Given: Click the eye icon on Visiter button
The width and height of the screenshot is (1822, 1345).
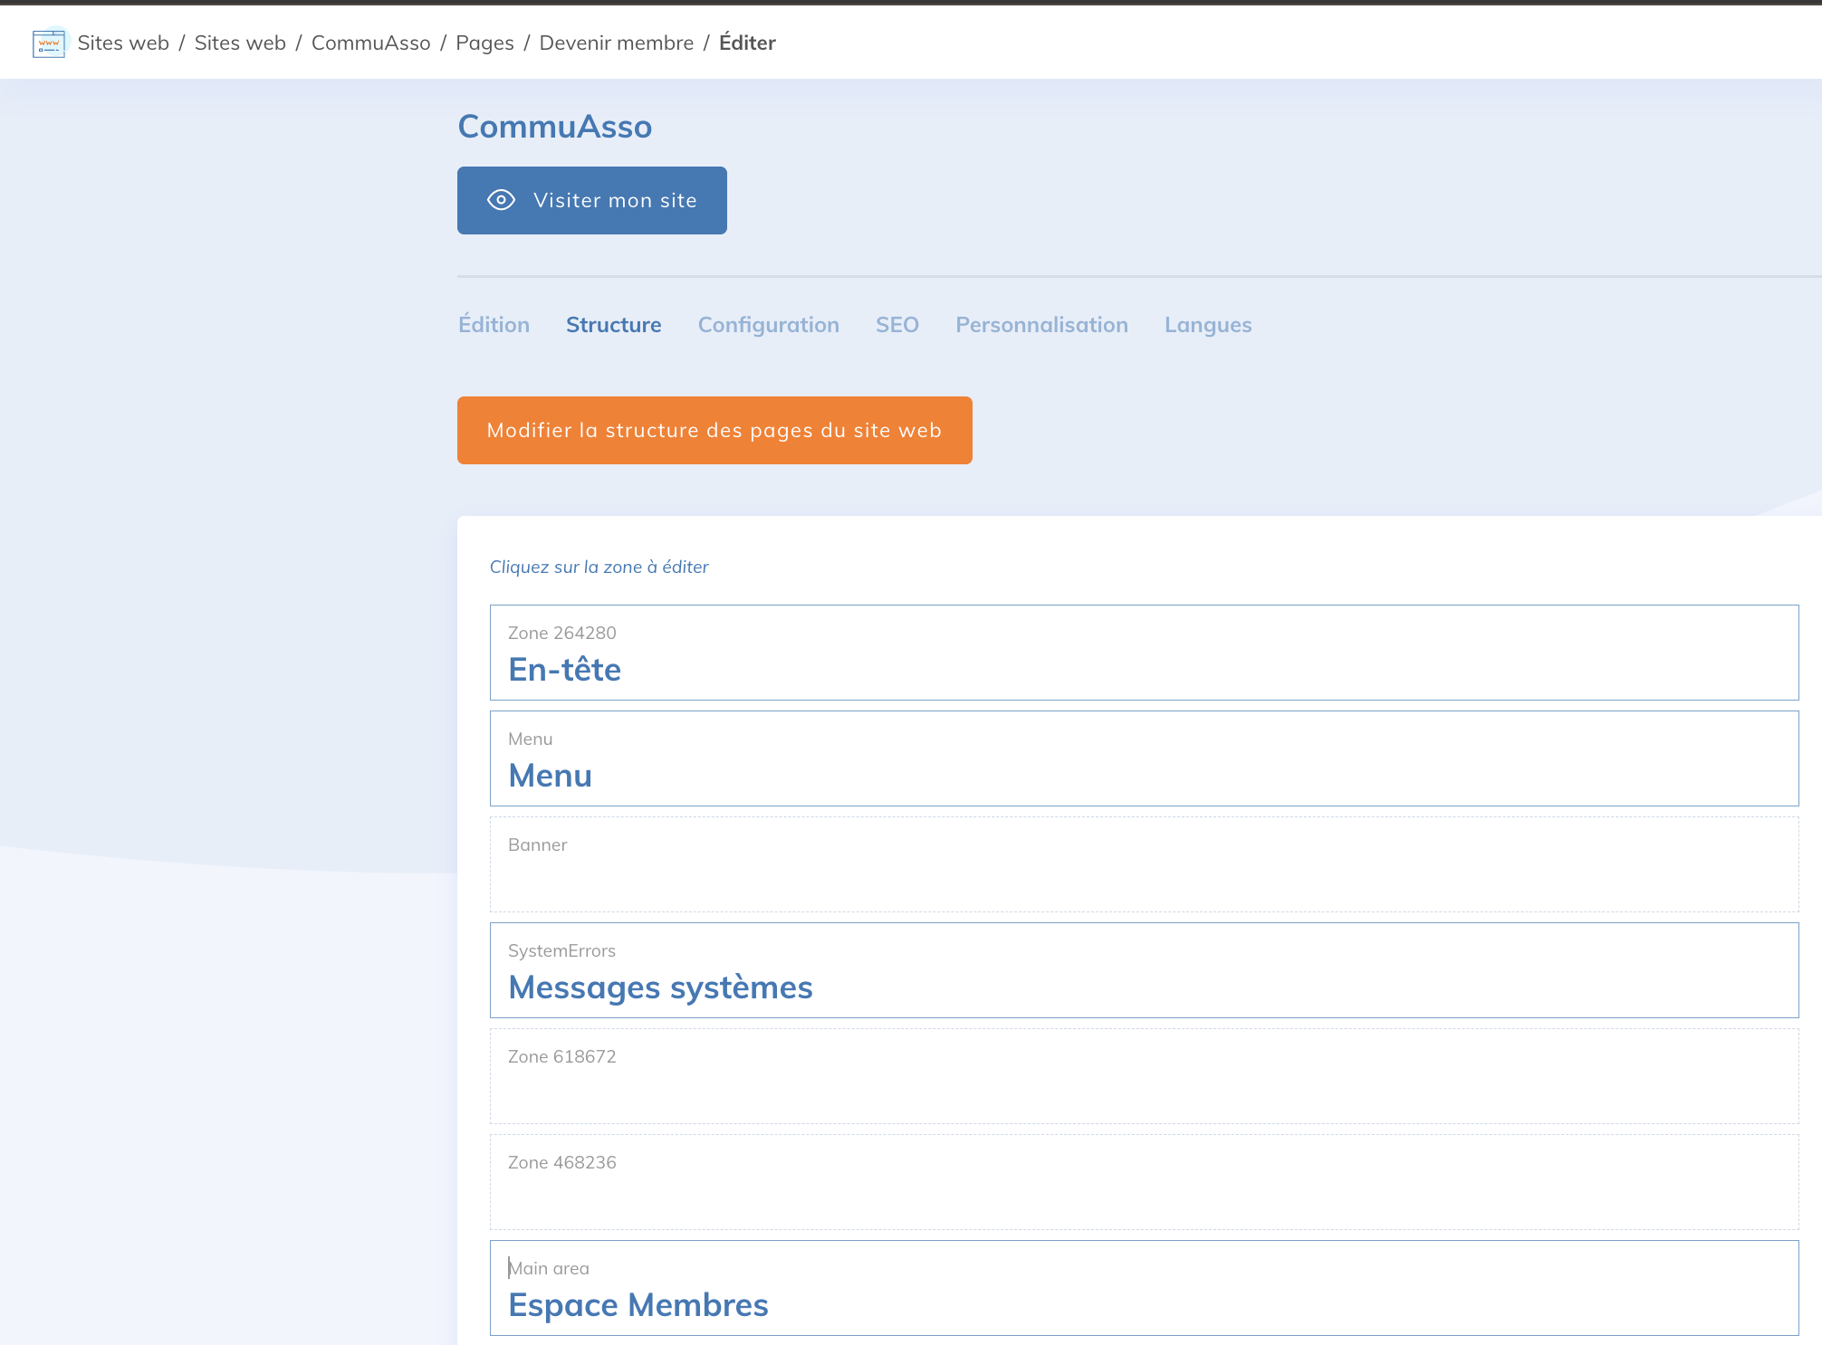Looking at the screenshot, I should point(501,200).
